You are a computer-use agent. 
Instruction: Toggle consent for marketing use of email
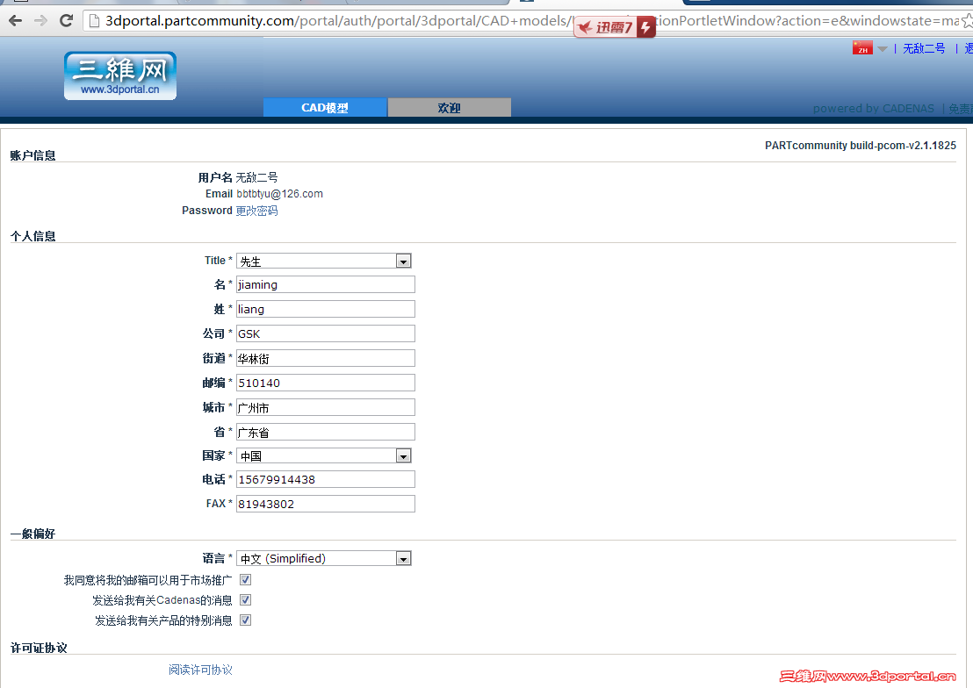(245, 579)
